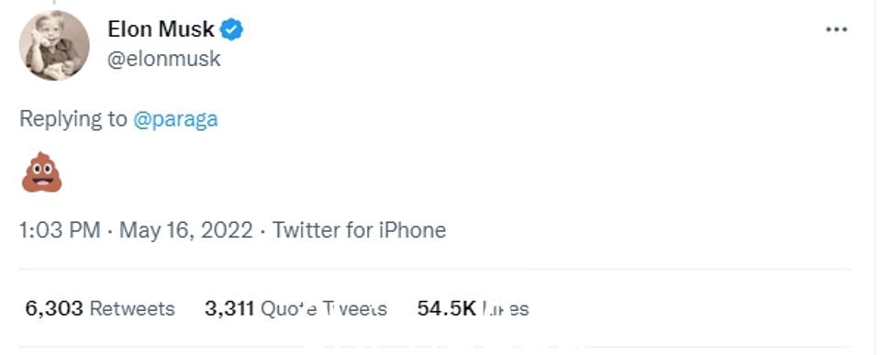View the 6,303 Retweets list
The width and height of the screenshot is (883, 355).
pos(100,308)
